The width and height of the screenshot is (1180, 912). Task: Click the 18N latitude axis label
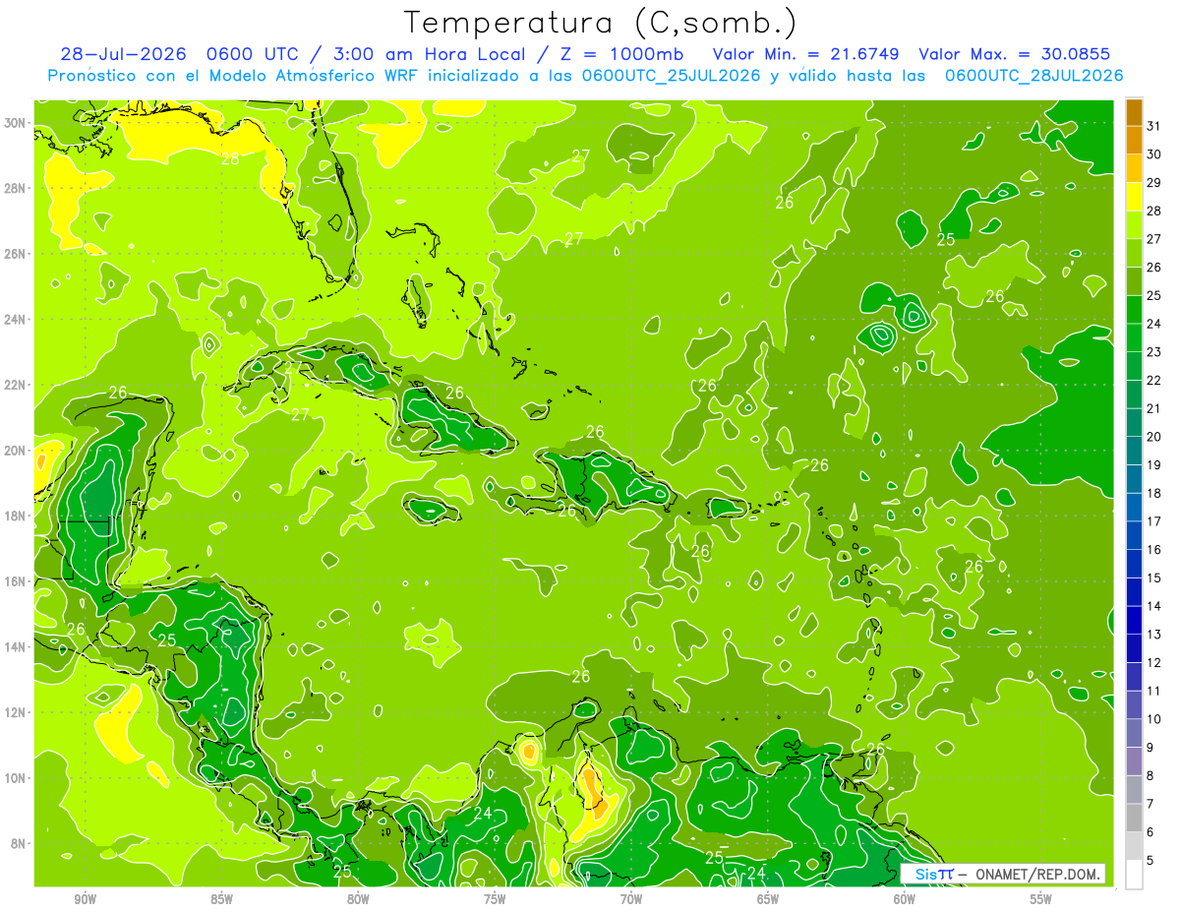click(x=17, y=516)
